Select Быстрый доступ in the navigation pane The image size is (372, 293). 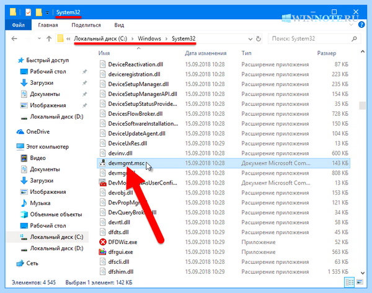click(48, 60)
